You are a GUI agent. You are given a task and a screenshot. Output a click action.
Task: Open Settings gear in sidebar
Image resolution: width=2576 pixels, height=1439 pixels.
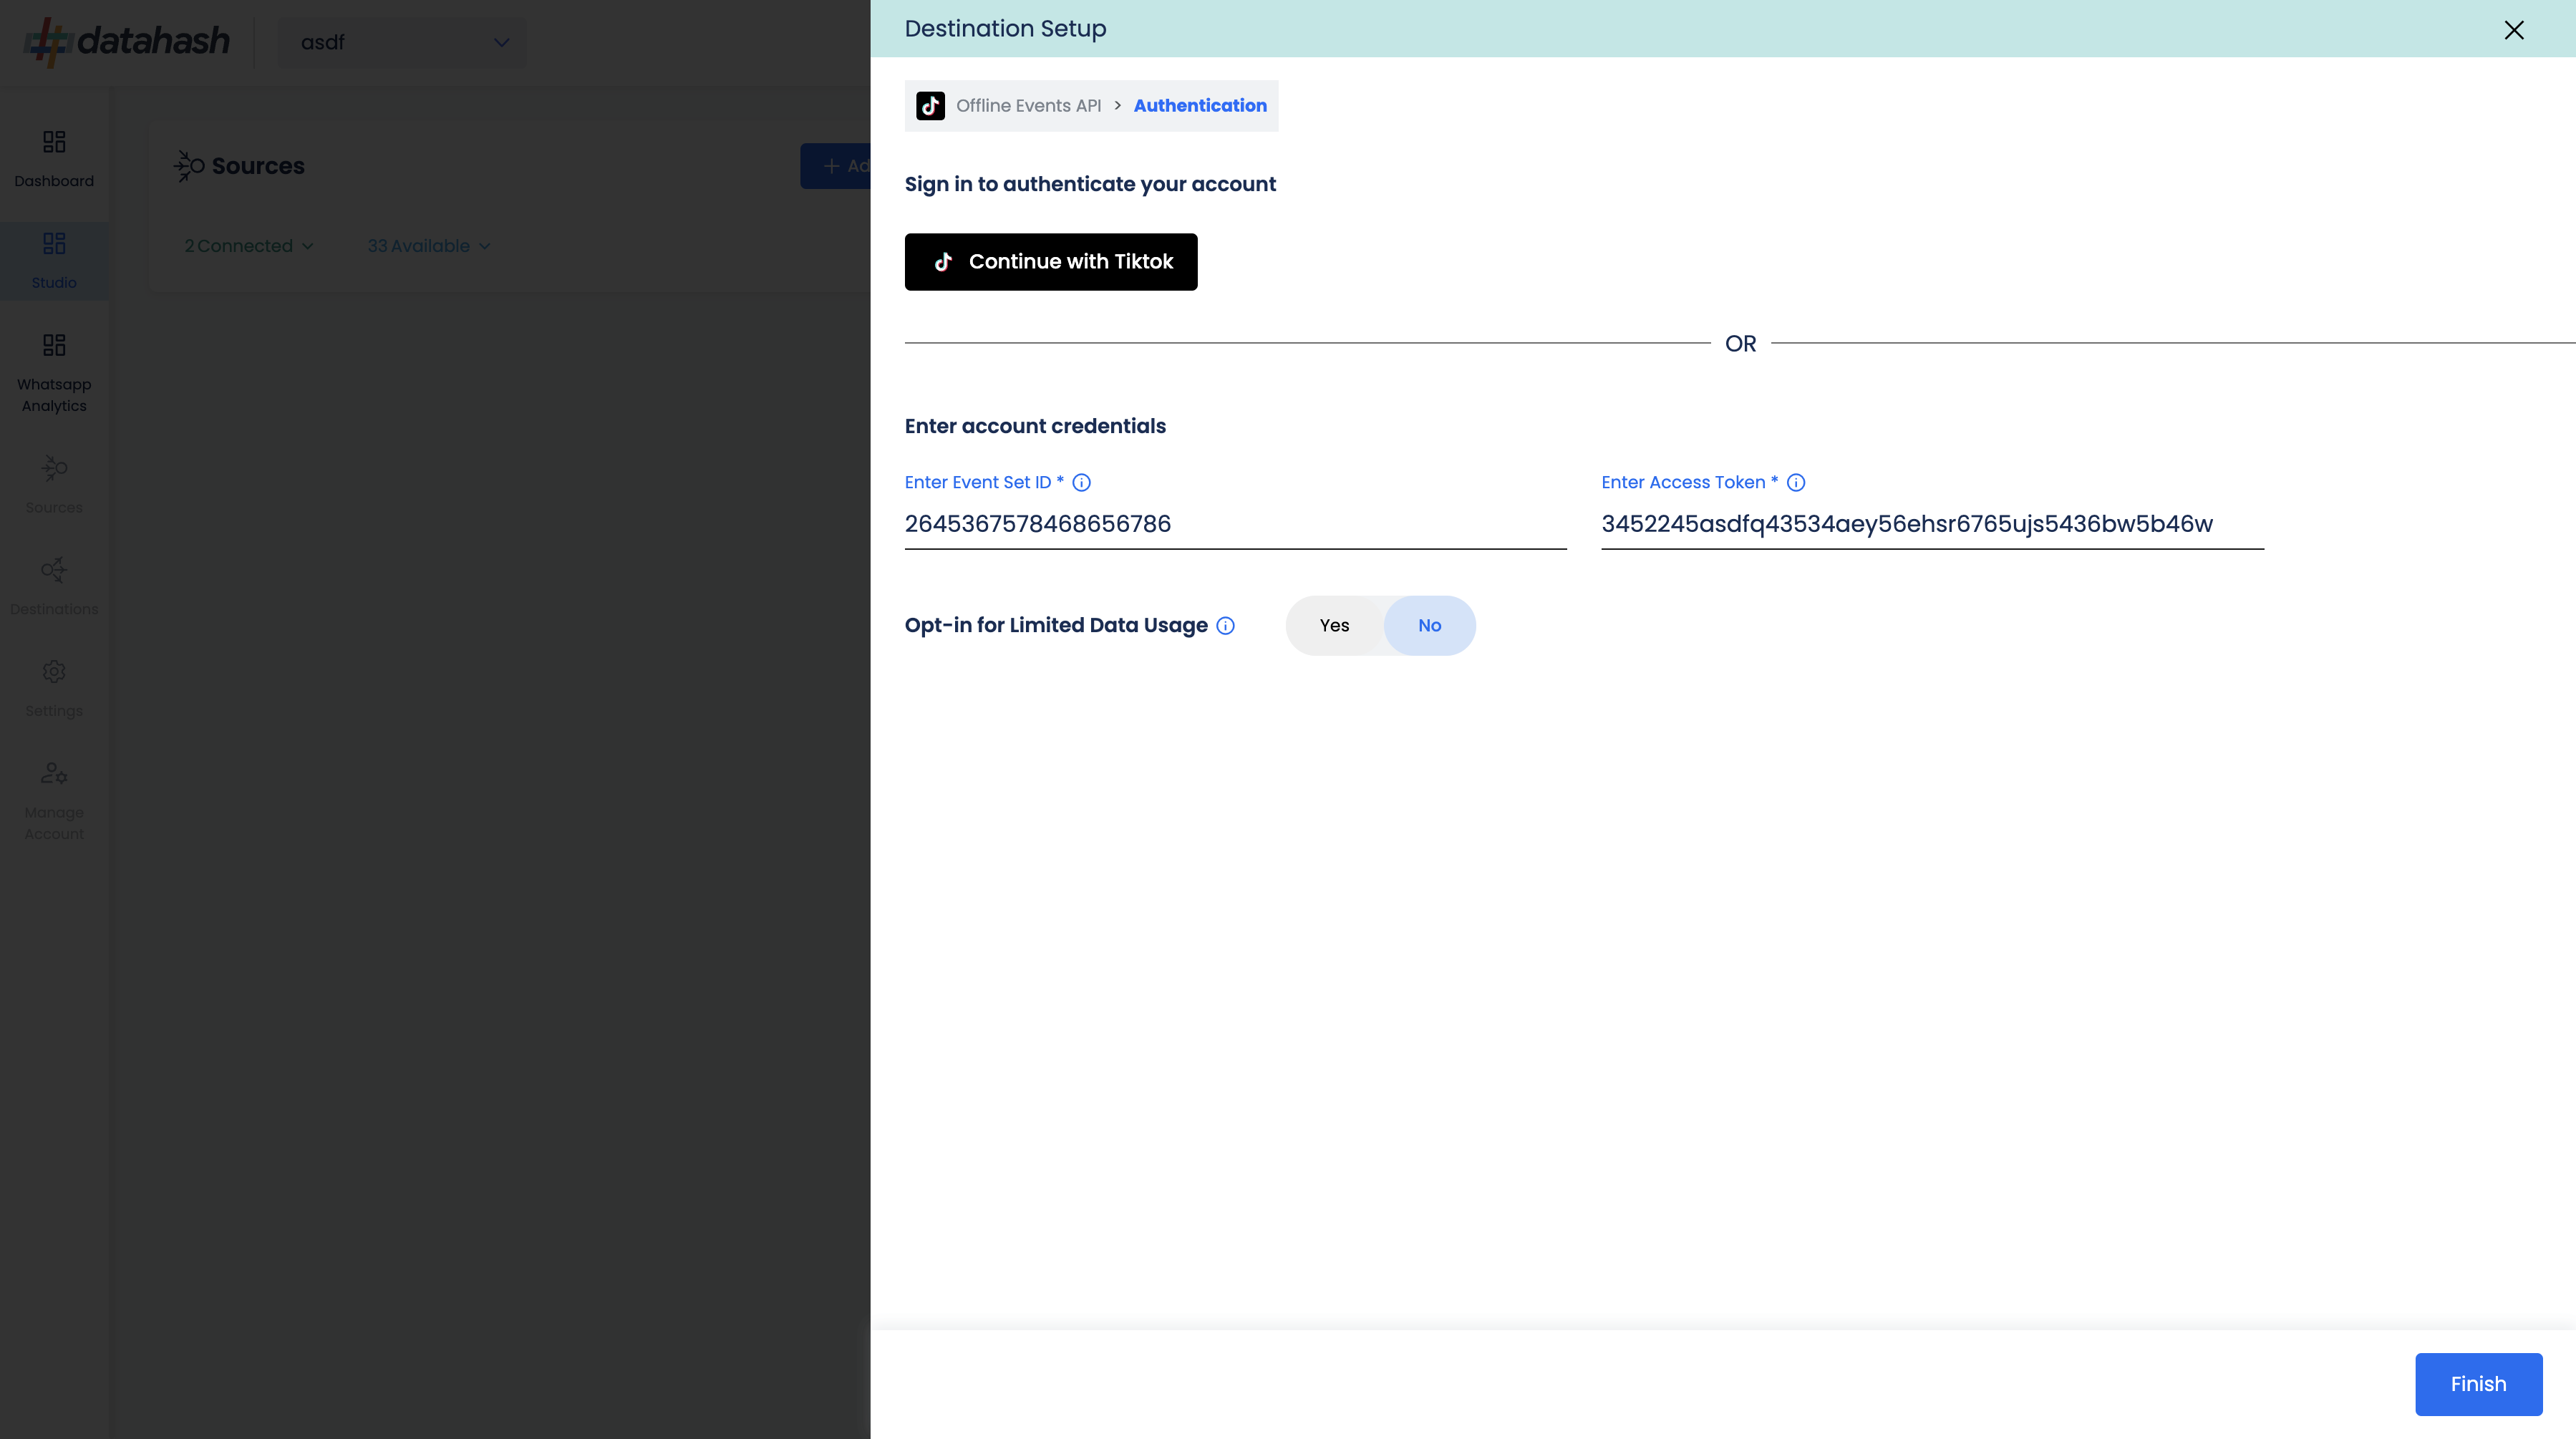tap(54, 672)
